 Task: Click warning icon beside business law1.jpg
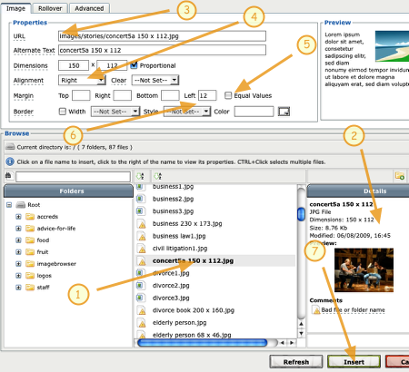pos(141,236)
